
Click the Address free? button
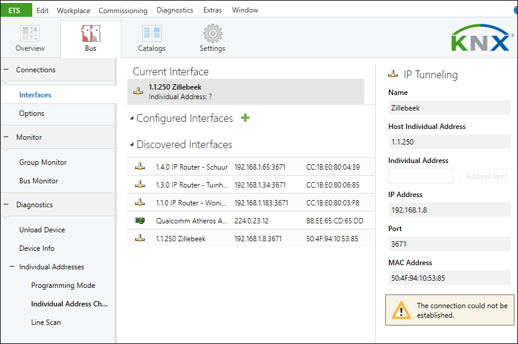(x=487, y=176)
